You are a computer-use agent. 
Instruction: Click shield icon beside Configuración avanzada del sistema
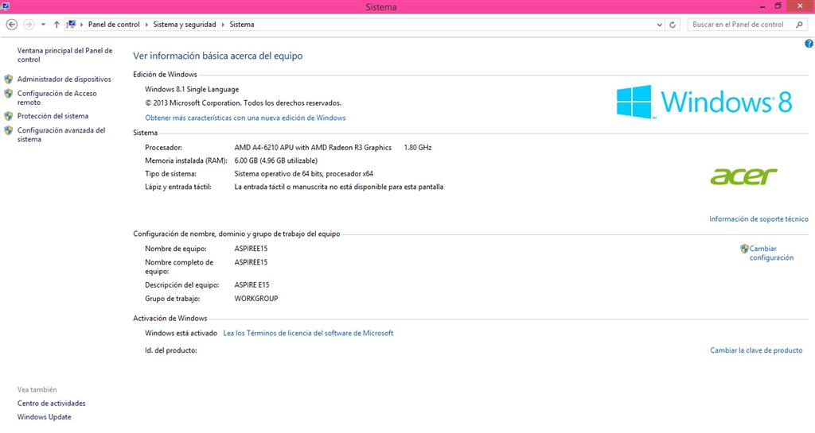coord(8,130)
